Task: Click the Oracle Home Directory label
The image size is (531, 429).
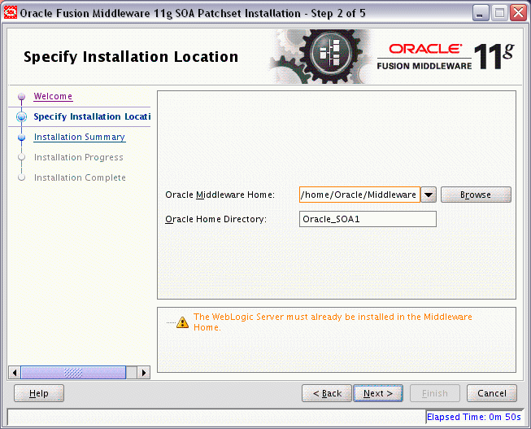Action: tap(215, 220)
